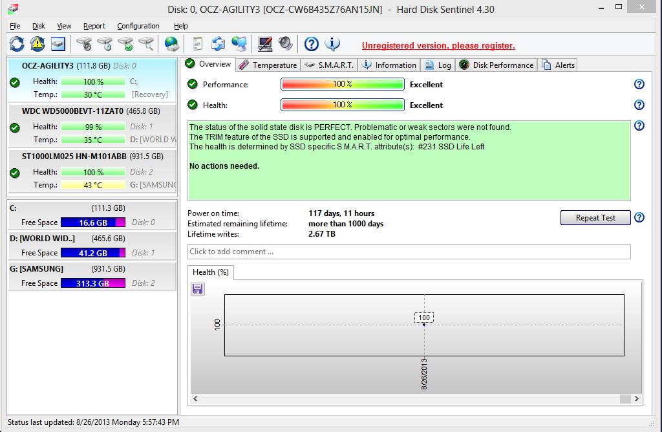Click the ST1000LM025 temperature bar 43 °C

pos(93,185)
